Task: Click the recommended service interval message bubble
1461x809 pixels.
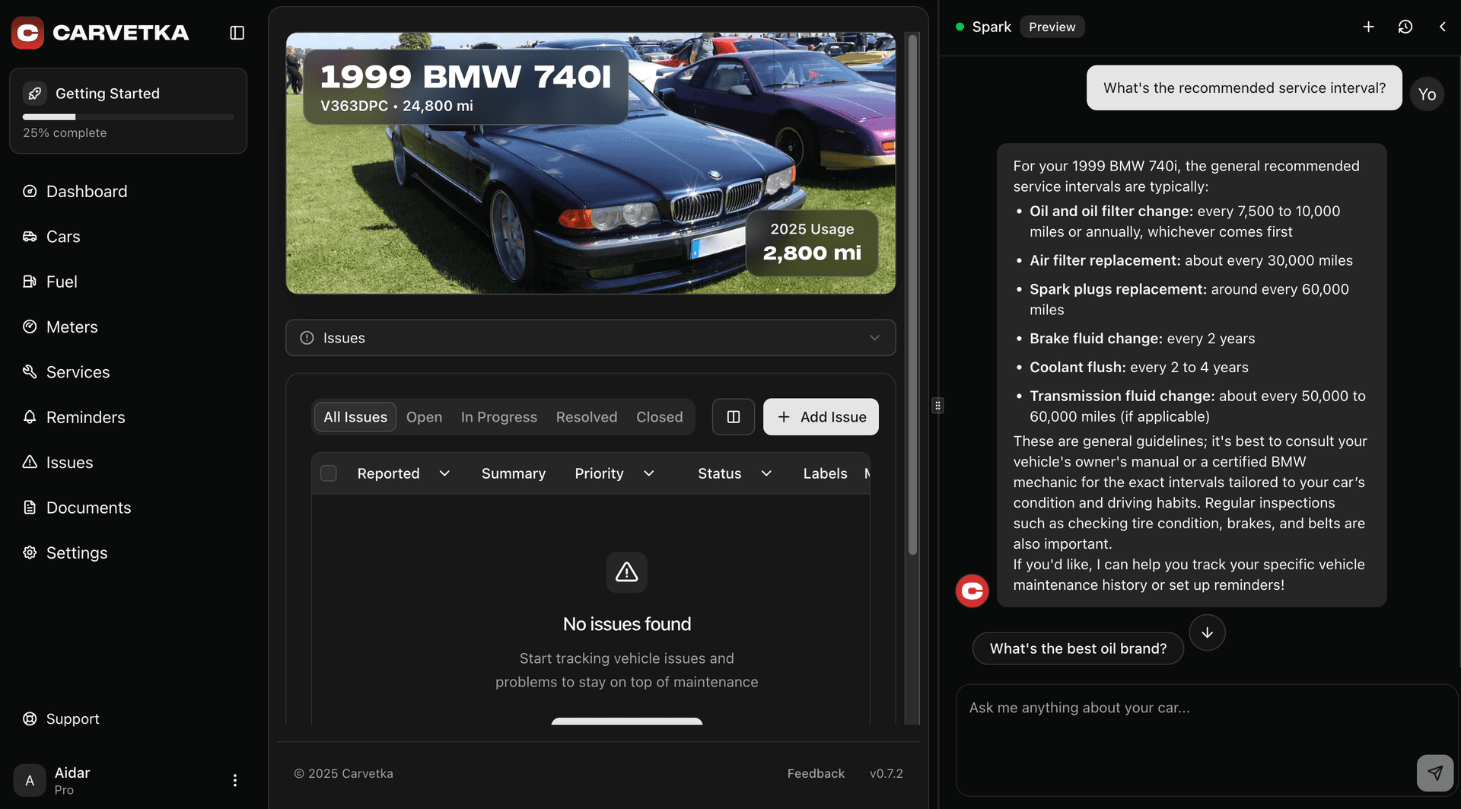Action: point(1244,88)
